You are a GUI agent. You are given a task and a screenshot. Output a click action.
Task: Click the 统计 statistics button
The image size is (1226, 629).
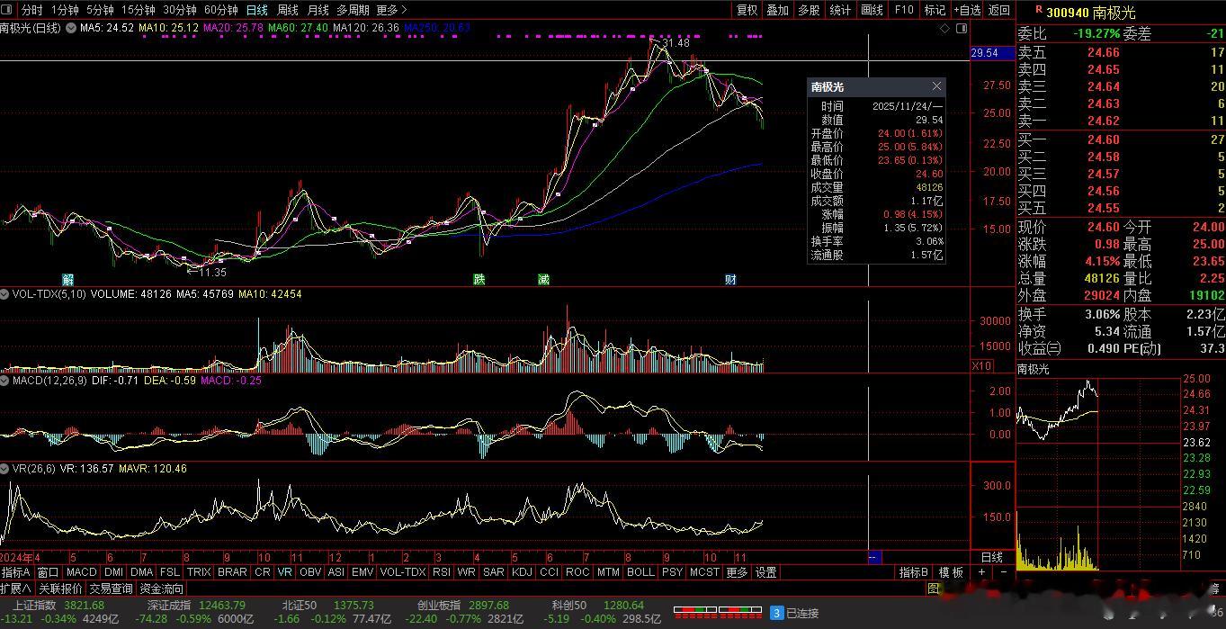(x=840, y=10)
